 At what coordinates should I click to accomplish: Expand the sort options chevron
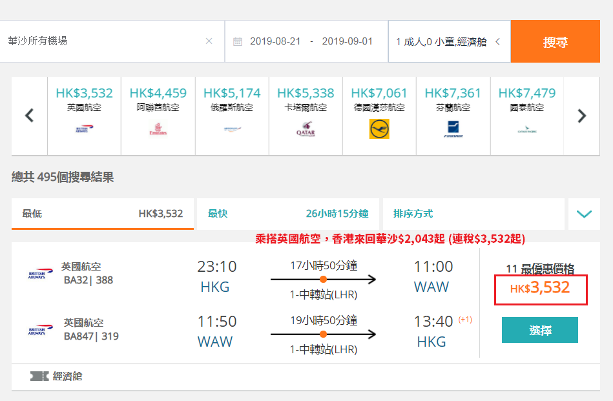pyautogui.click(x=584, y=214)
